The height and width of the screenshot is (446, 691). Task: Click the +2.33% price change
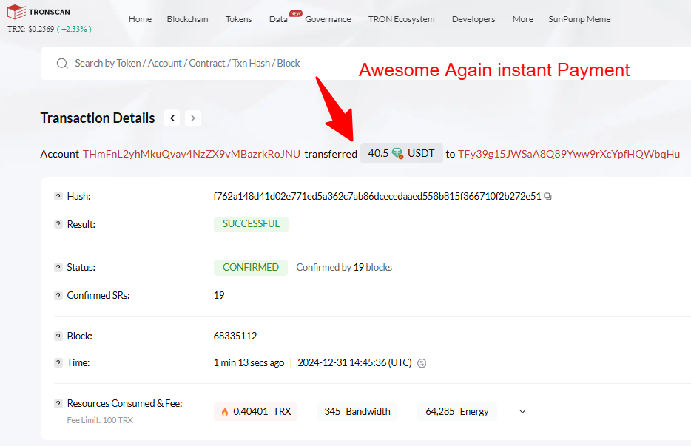(75, 29)
